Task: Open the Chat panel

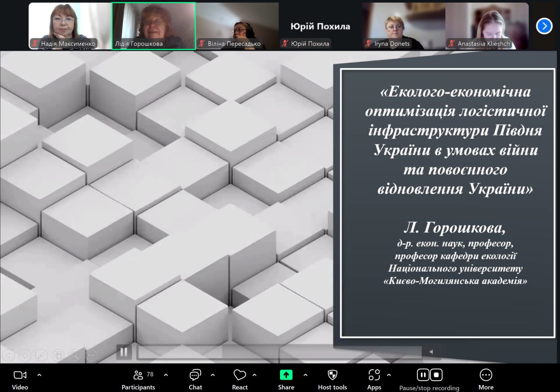Action: click(x=195, y=379)
